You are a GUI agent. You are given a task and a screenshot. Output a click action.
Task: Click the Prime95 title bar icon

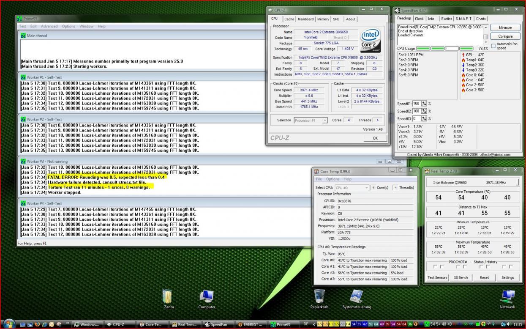19,19
